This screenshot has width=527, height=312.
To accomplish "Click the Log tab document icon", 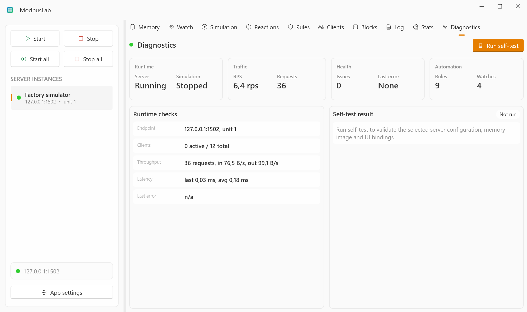I will point(389,27).
